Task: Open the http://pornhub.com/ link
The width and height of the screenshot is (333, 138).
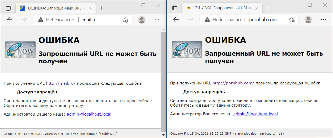Action: (233, 83)
